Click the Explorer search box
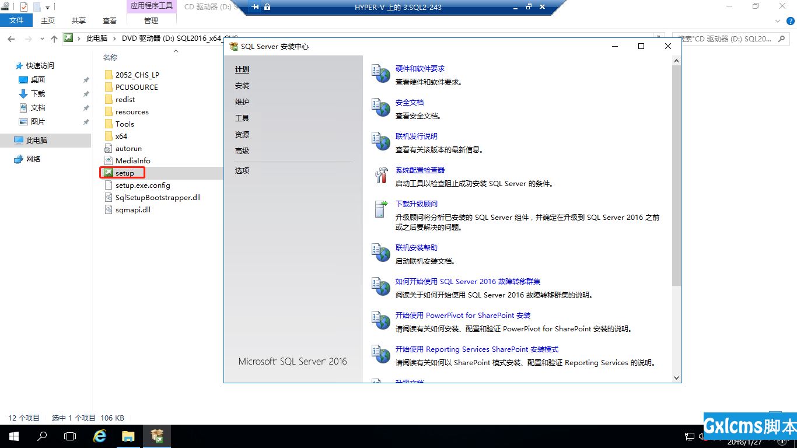 click(x=730, y=38)
